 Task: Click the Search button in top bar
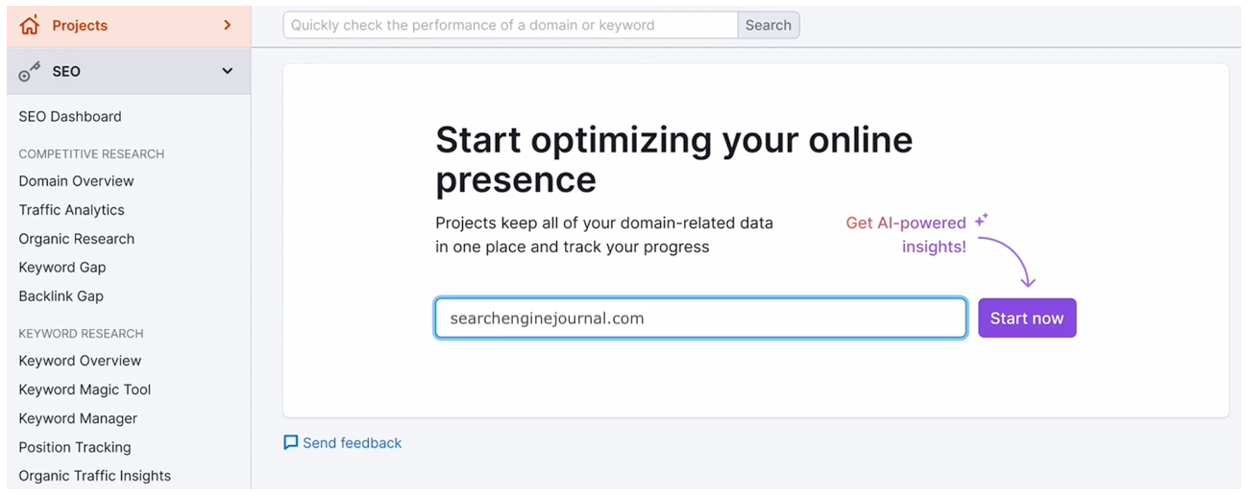point(768,26)
